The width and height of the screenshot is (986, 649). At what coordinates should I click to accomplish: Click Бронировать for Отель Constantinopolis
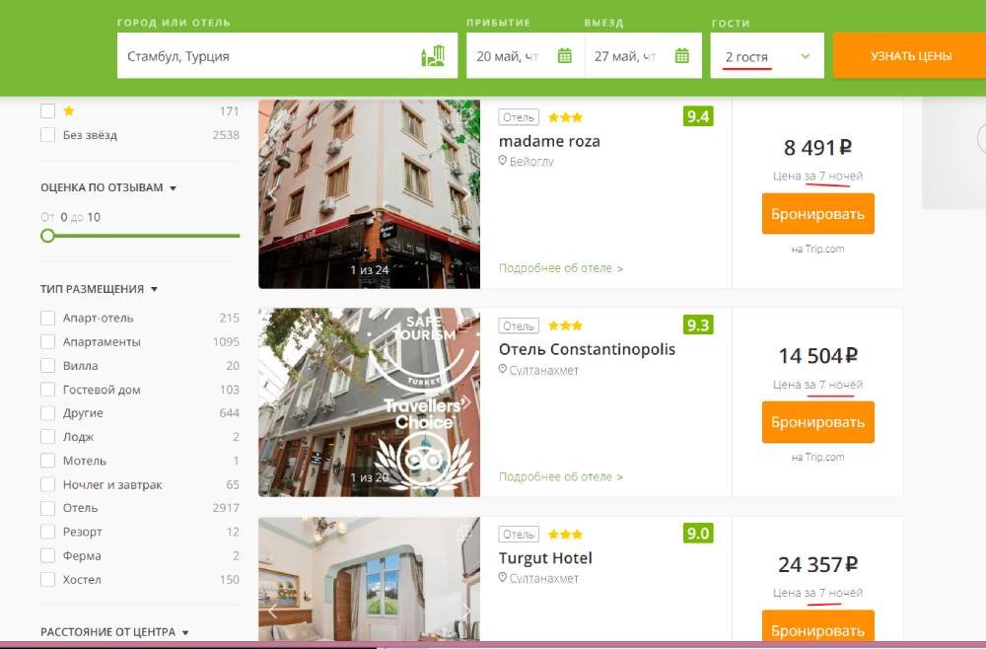click(x=817, y=422)
